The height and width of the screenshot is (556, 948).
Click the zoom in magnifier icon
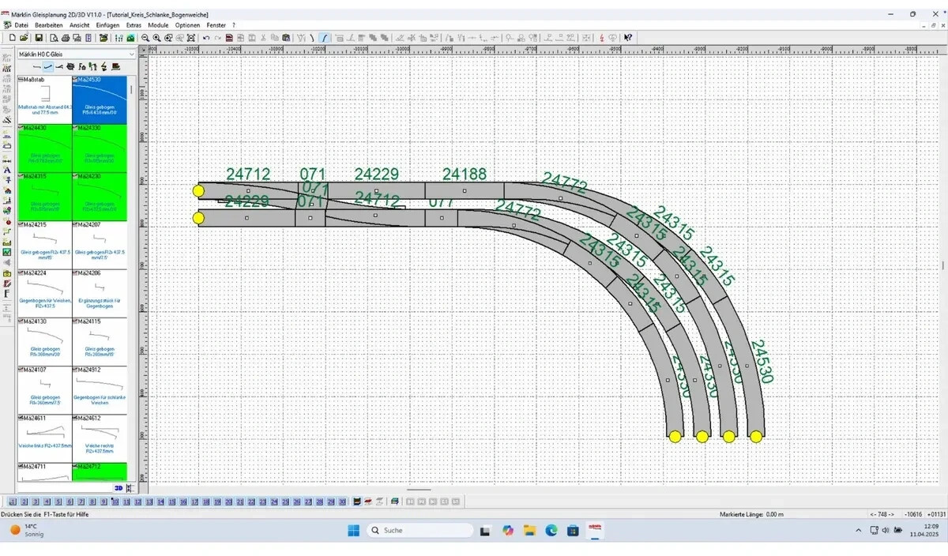[x=156, y=37]
